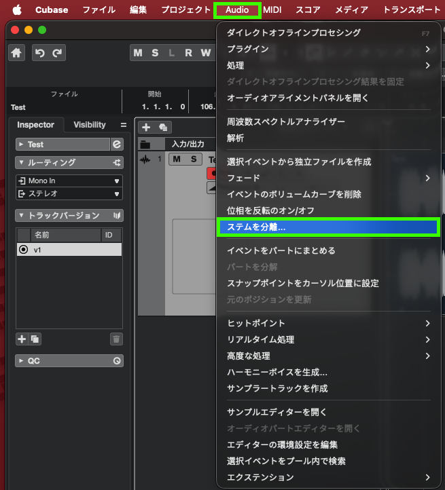Switch to the Visibility tab

pyautogui.click(x=90, y=125)
